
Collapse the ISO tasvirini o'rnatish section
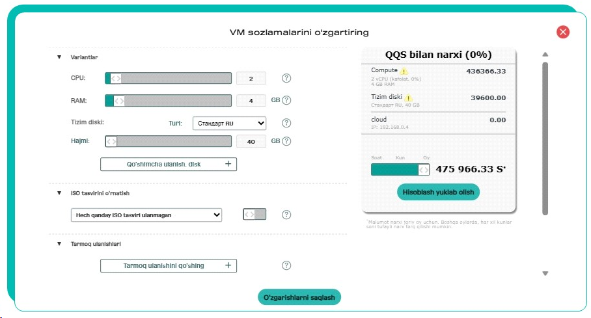59,193
